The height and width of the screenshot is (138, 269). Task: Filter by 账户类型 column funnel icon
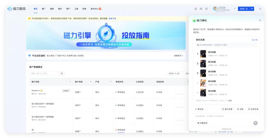(x=91, y=82)
